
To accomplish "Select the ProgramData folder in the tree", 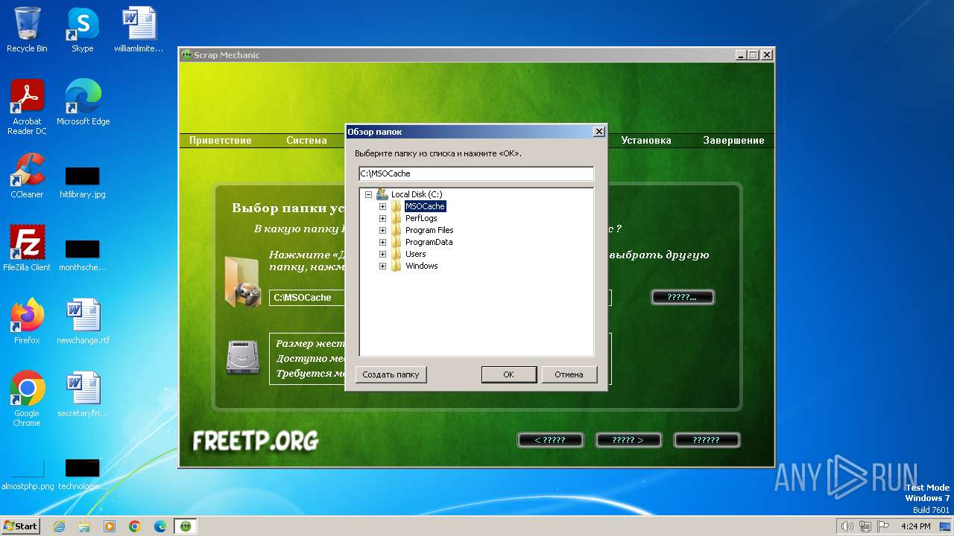I will click(429, 242).
